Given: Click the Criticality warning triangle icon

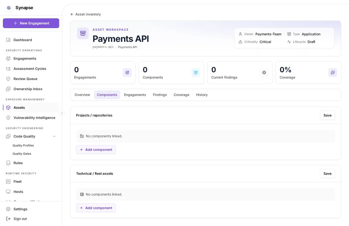Looking at the screenshot, I should coord(240,42).
